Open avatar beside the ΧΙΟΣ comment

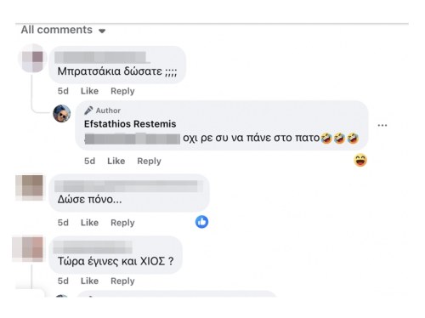tap(28, 248)
